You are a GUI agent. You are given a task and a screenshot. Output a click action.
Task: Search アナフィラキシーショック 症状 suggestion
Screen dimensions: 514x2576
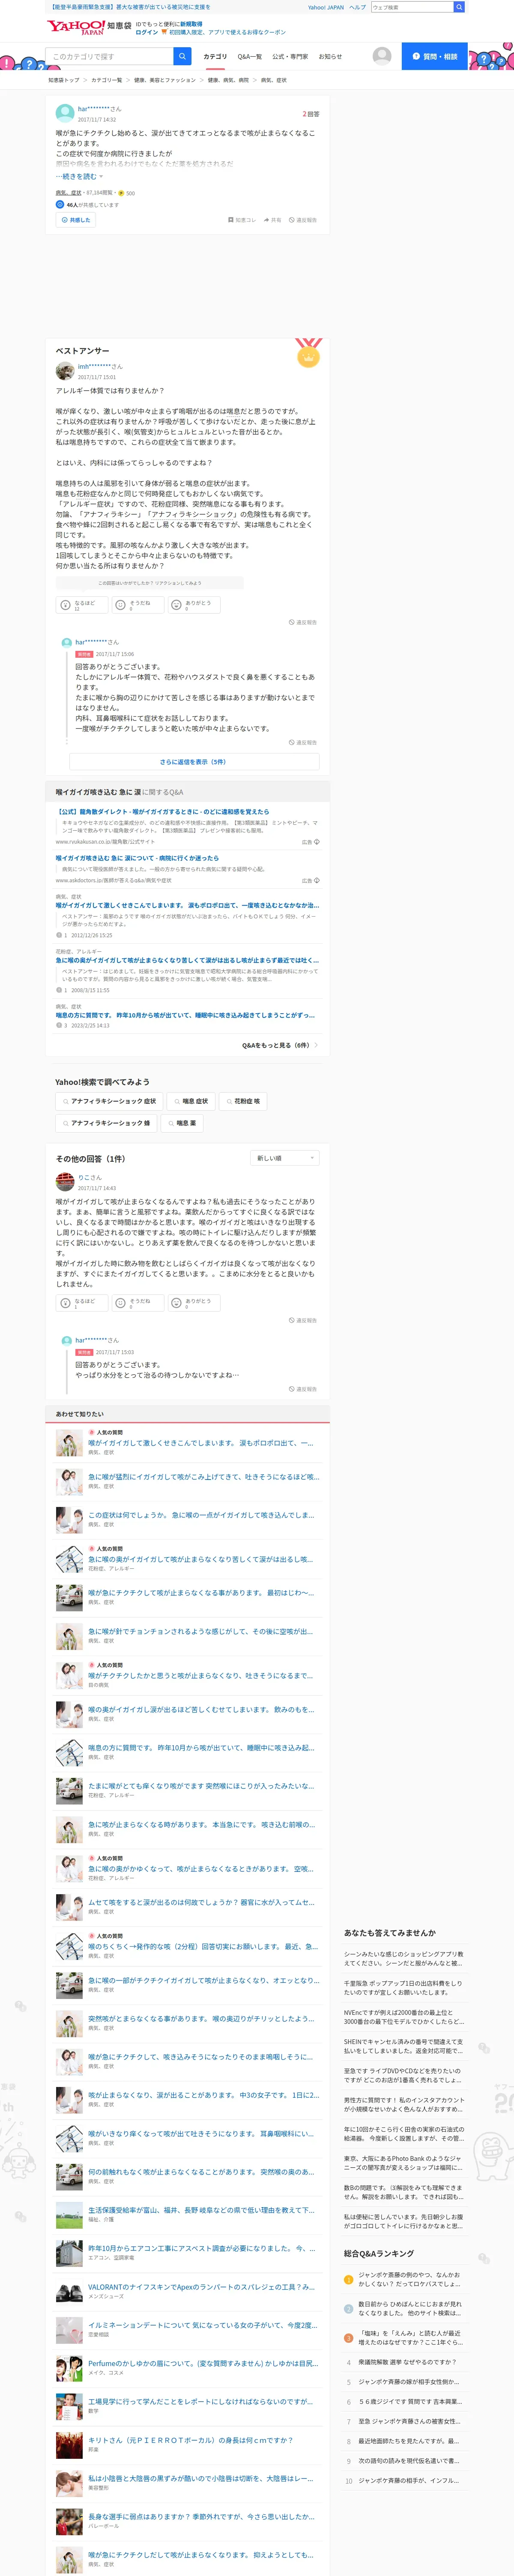(x=109, y=1101)
